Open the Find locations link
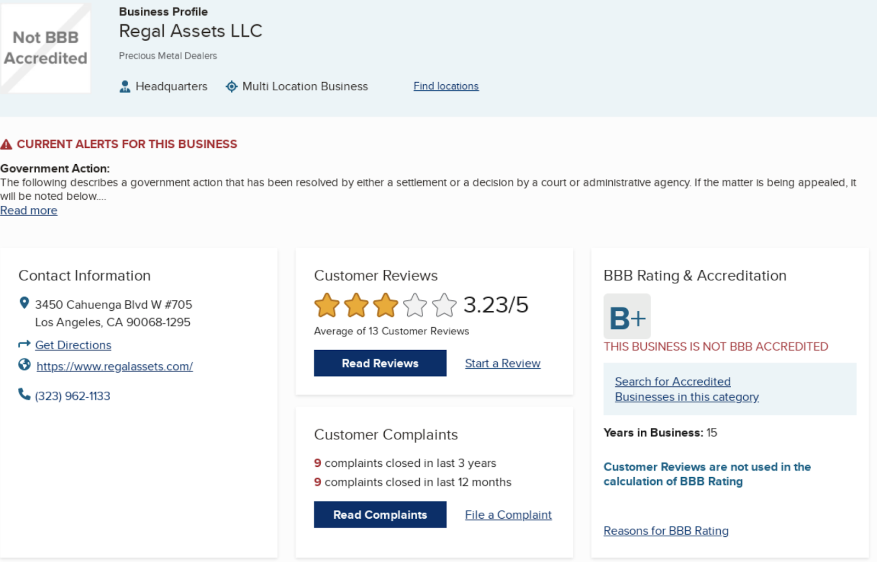877x562 pixels. click(x=446, y=86)
